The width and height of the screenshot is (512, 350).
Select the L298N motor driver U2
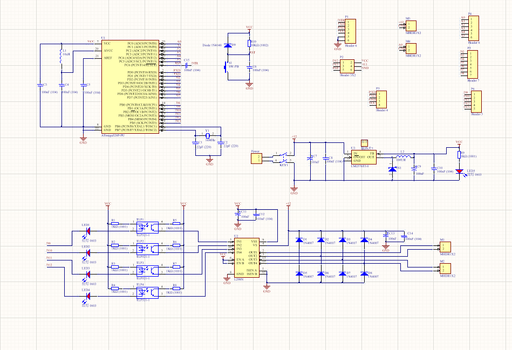(x=247, y=258)
